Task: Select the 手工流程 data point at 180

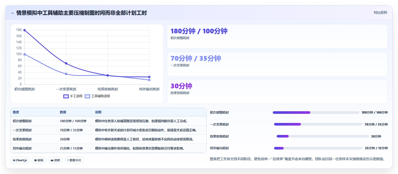Action: click(x=25, y=30)
